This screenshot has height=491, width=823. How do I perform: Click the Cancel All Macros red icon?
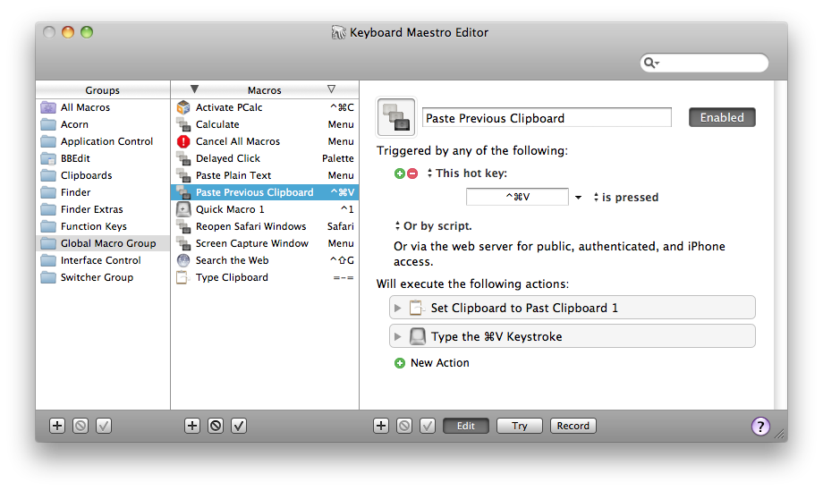(x=183, y=141)
